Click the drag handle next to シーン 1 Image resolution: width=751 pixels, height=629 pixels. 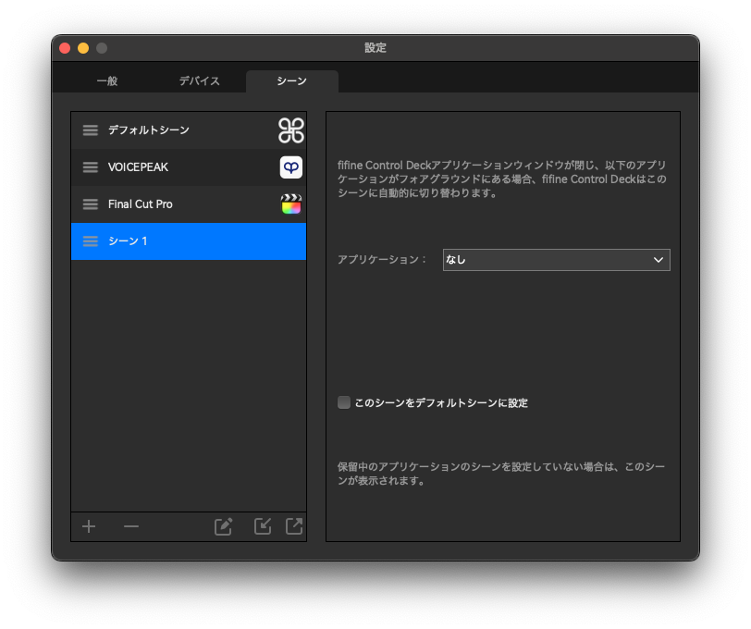click(x=90, y=240)
